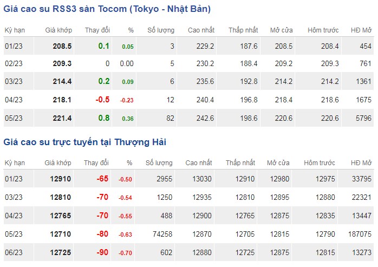Click the Số lượng header in Tocom table
378x267 pixels.
(161, 29)
